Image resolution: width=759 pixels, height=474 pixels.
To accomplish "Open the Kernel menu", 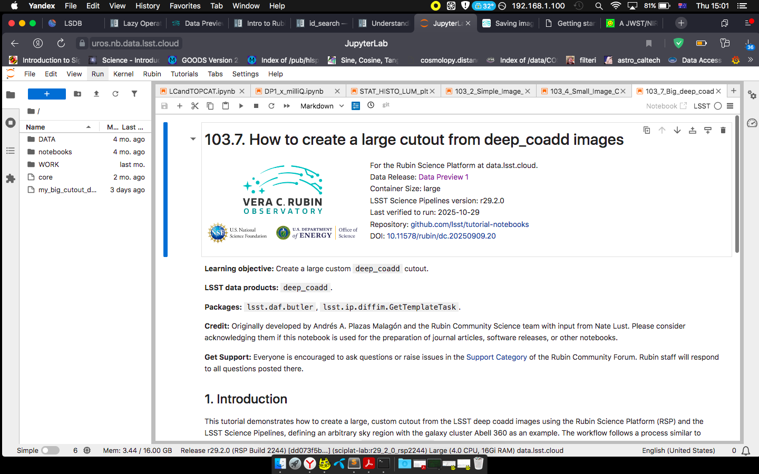I will 123,74.
